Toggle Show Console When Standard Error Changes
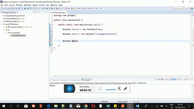Image resolution: width=194 pixels, height=109 pixels. 175,79
